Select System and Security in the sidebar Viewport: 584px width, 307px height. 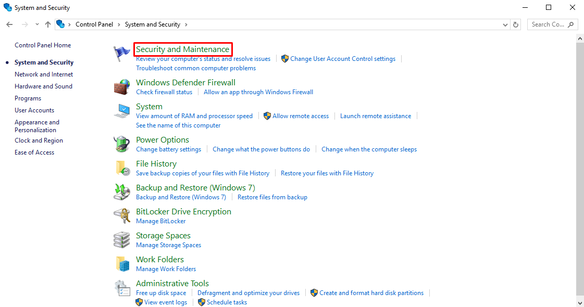click(44, 62)
